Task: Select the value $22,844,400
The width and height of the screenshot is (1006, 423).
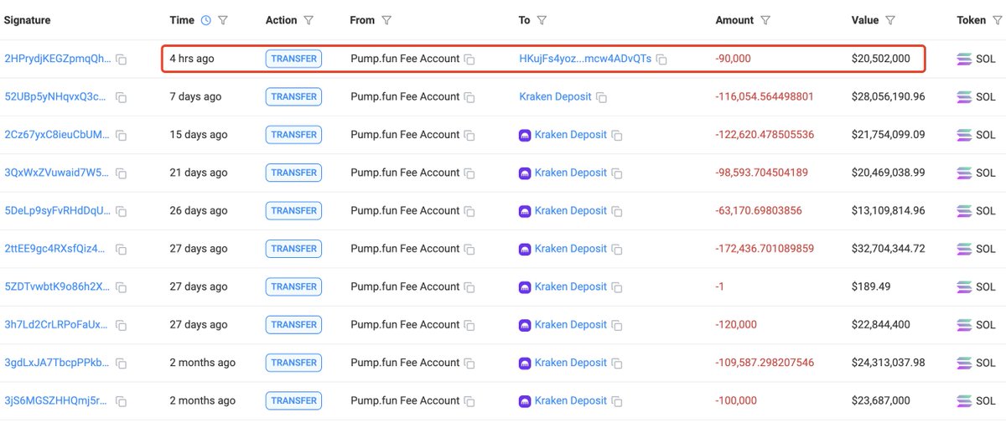Action: pos(881,324)
